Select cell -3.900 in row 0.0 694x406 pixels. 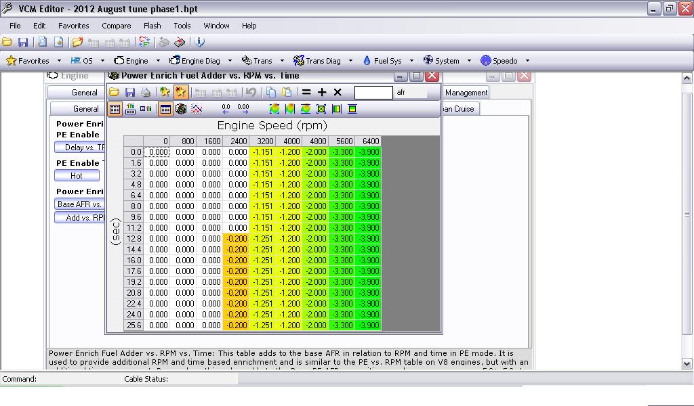click(368, 152)
